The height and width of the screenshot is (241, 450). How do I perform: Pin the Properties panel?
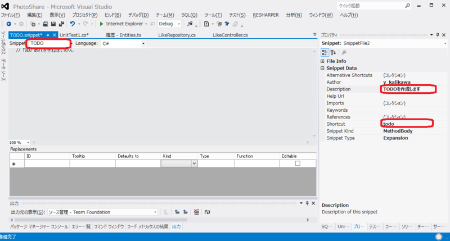point(438,35)
